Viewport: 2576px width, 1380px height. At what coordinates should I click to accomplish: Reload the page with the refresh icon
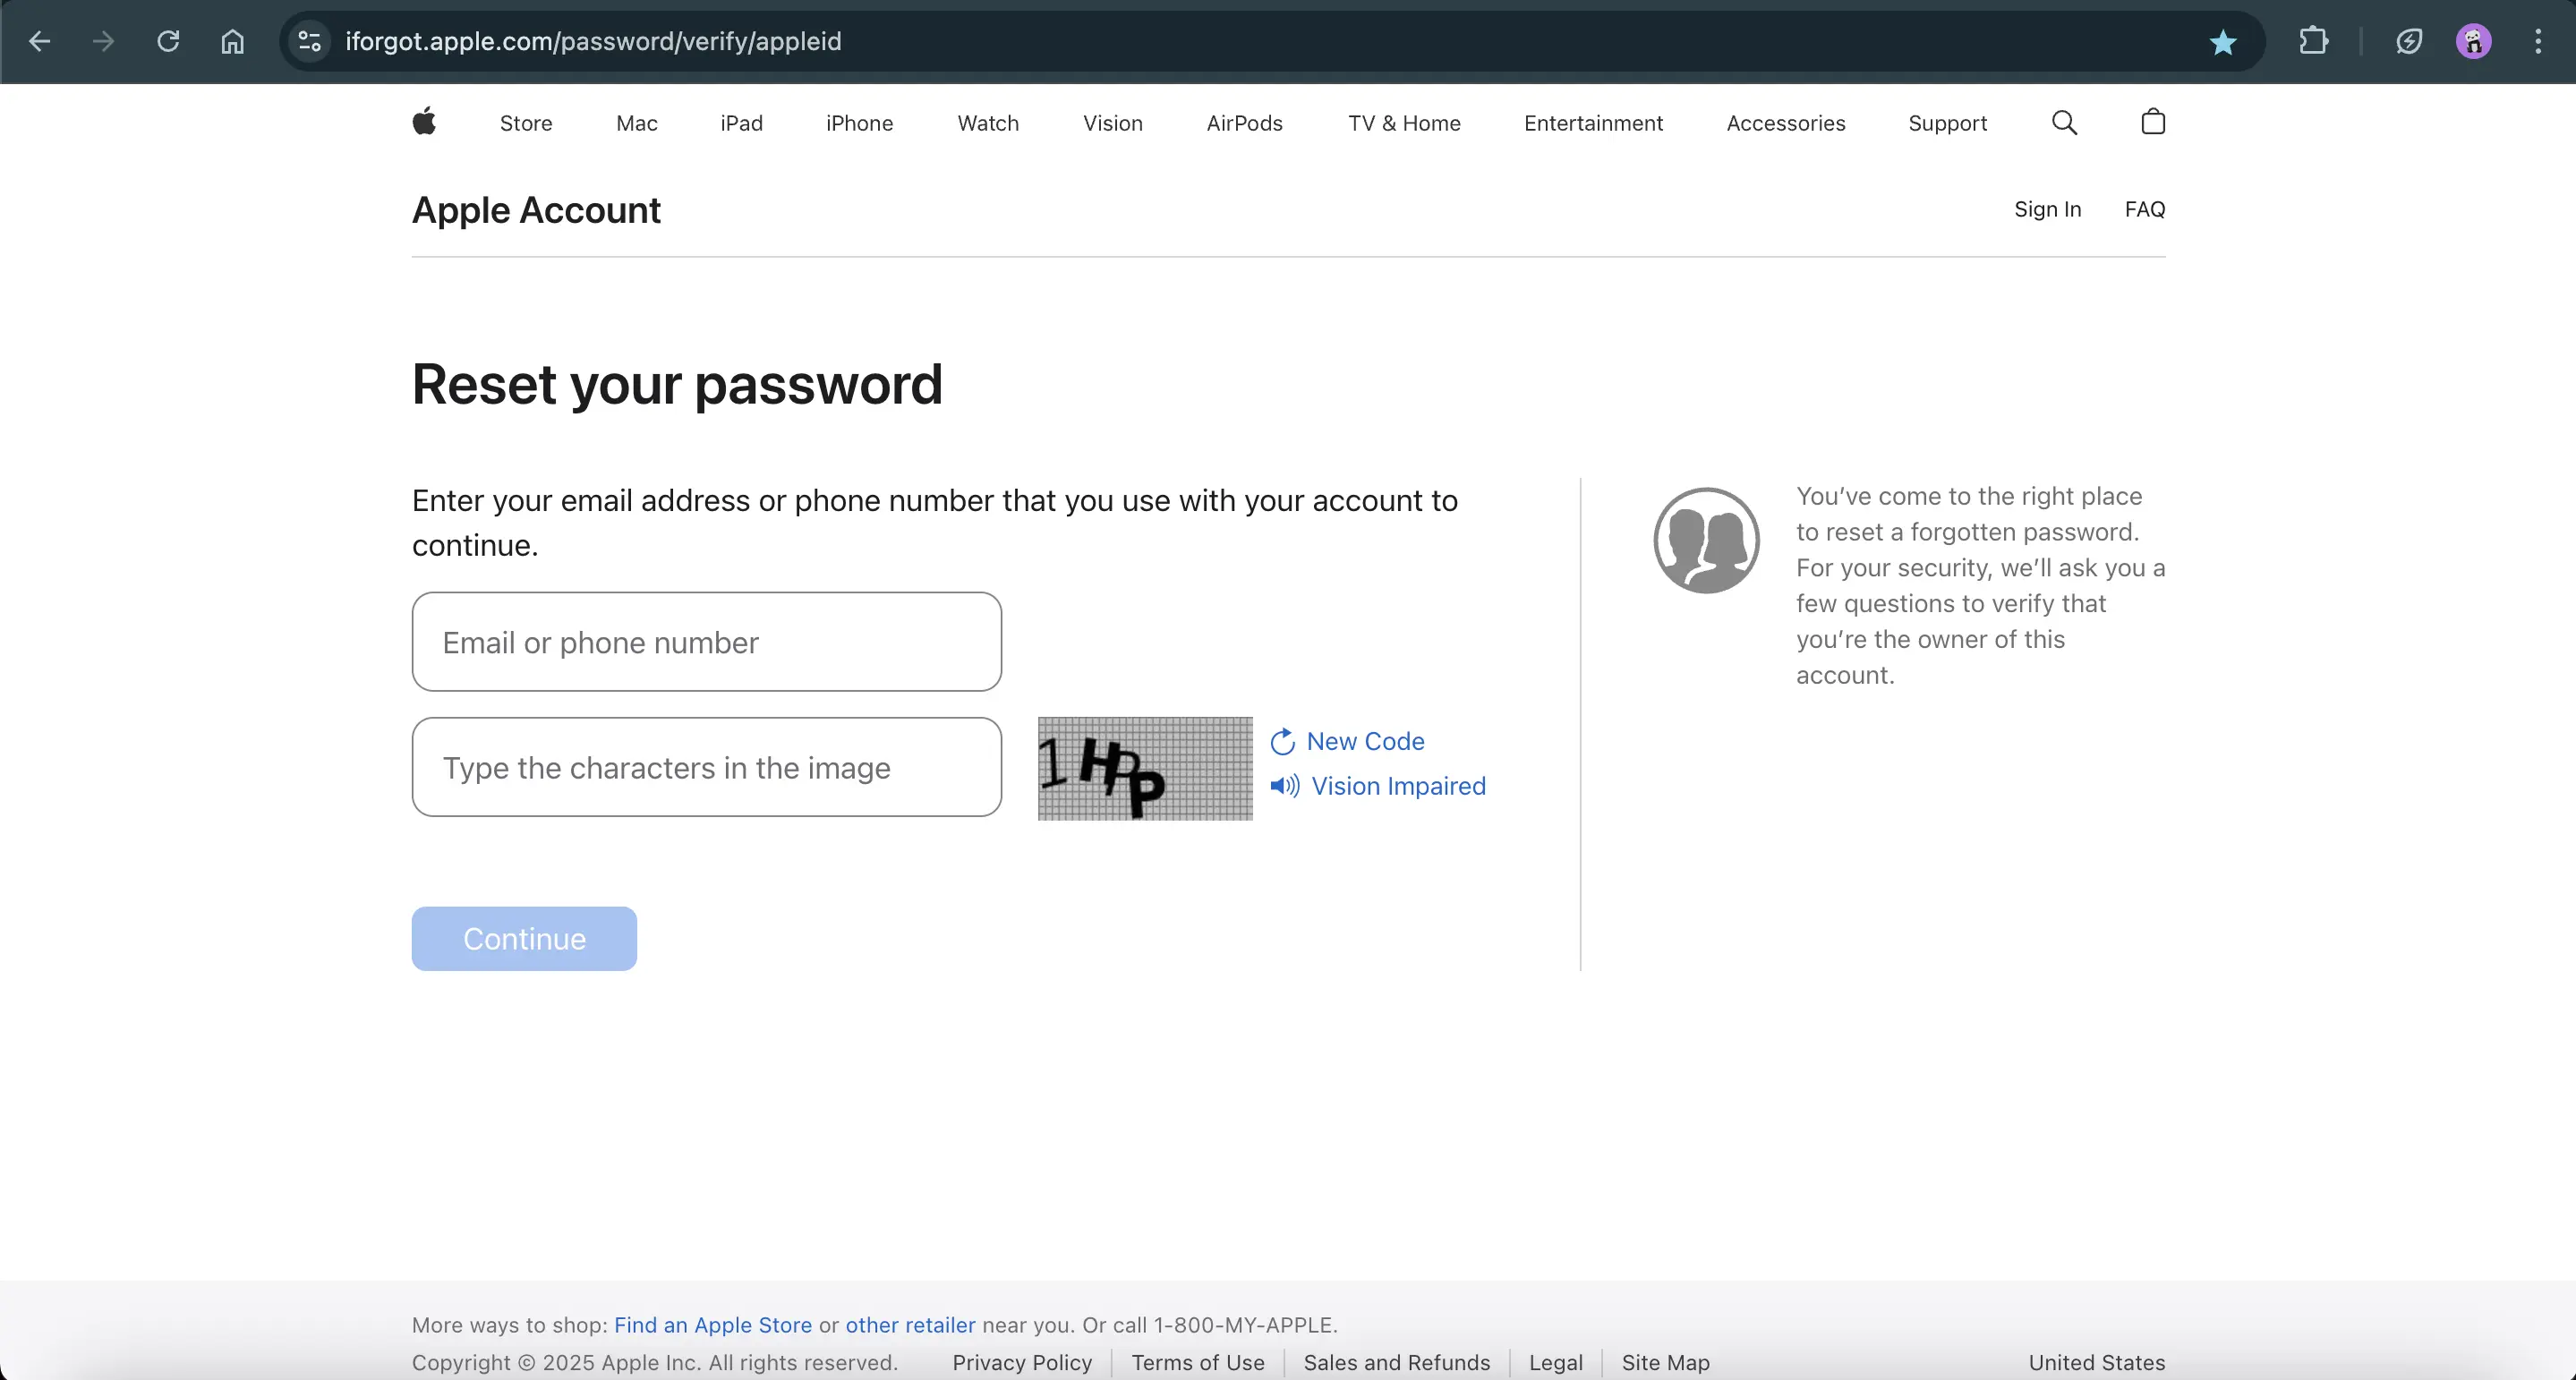pos(168,41)
